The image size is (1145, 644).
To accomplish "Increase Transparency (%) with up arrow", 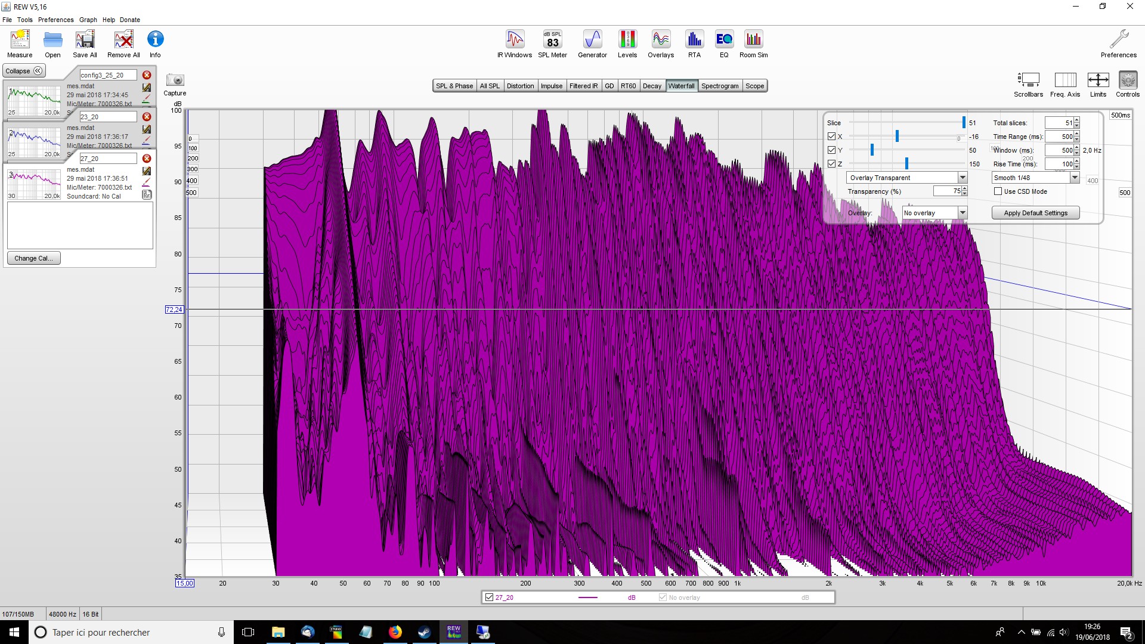I will (x=964, y=188).
